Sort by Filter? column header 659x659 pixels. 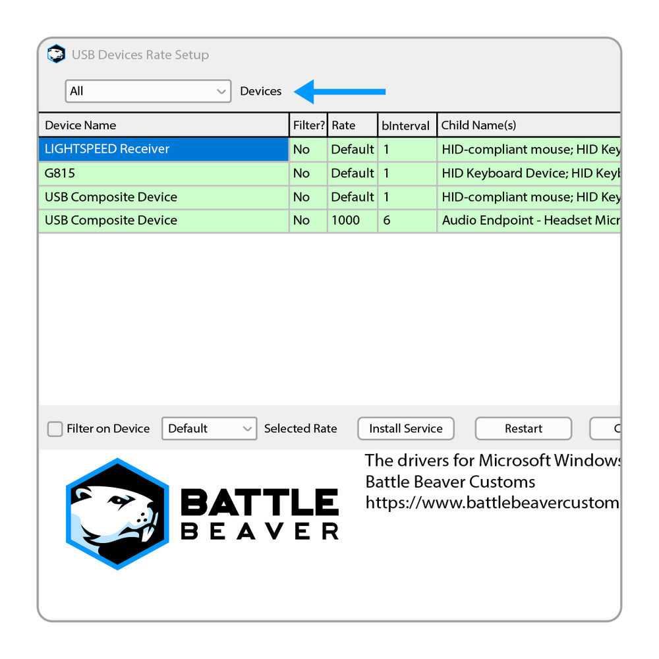pos(308,125)
